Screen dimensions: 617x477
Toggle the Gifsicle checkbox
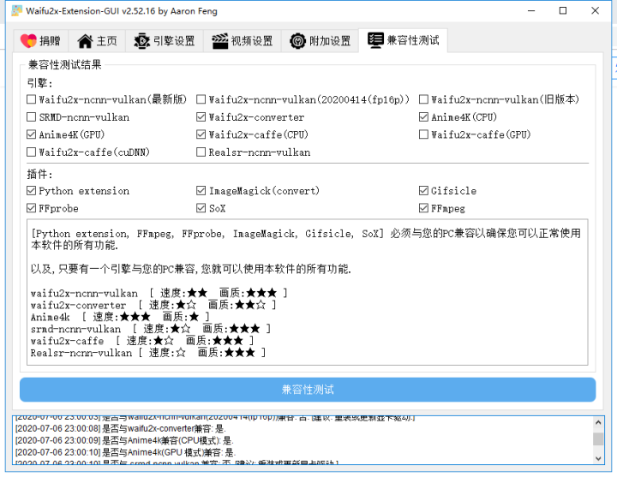click(423, 191)
